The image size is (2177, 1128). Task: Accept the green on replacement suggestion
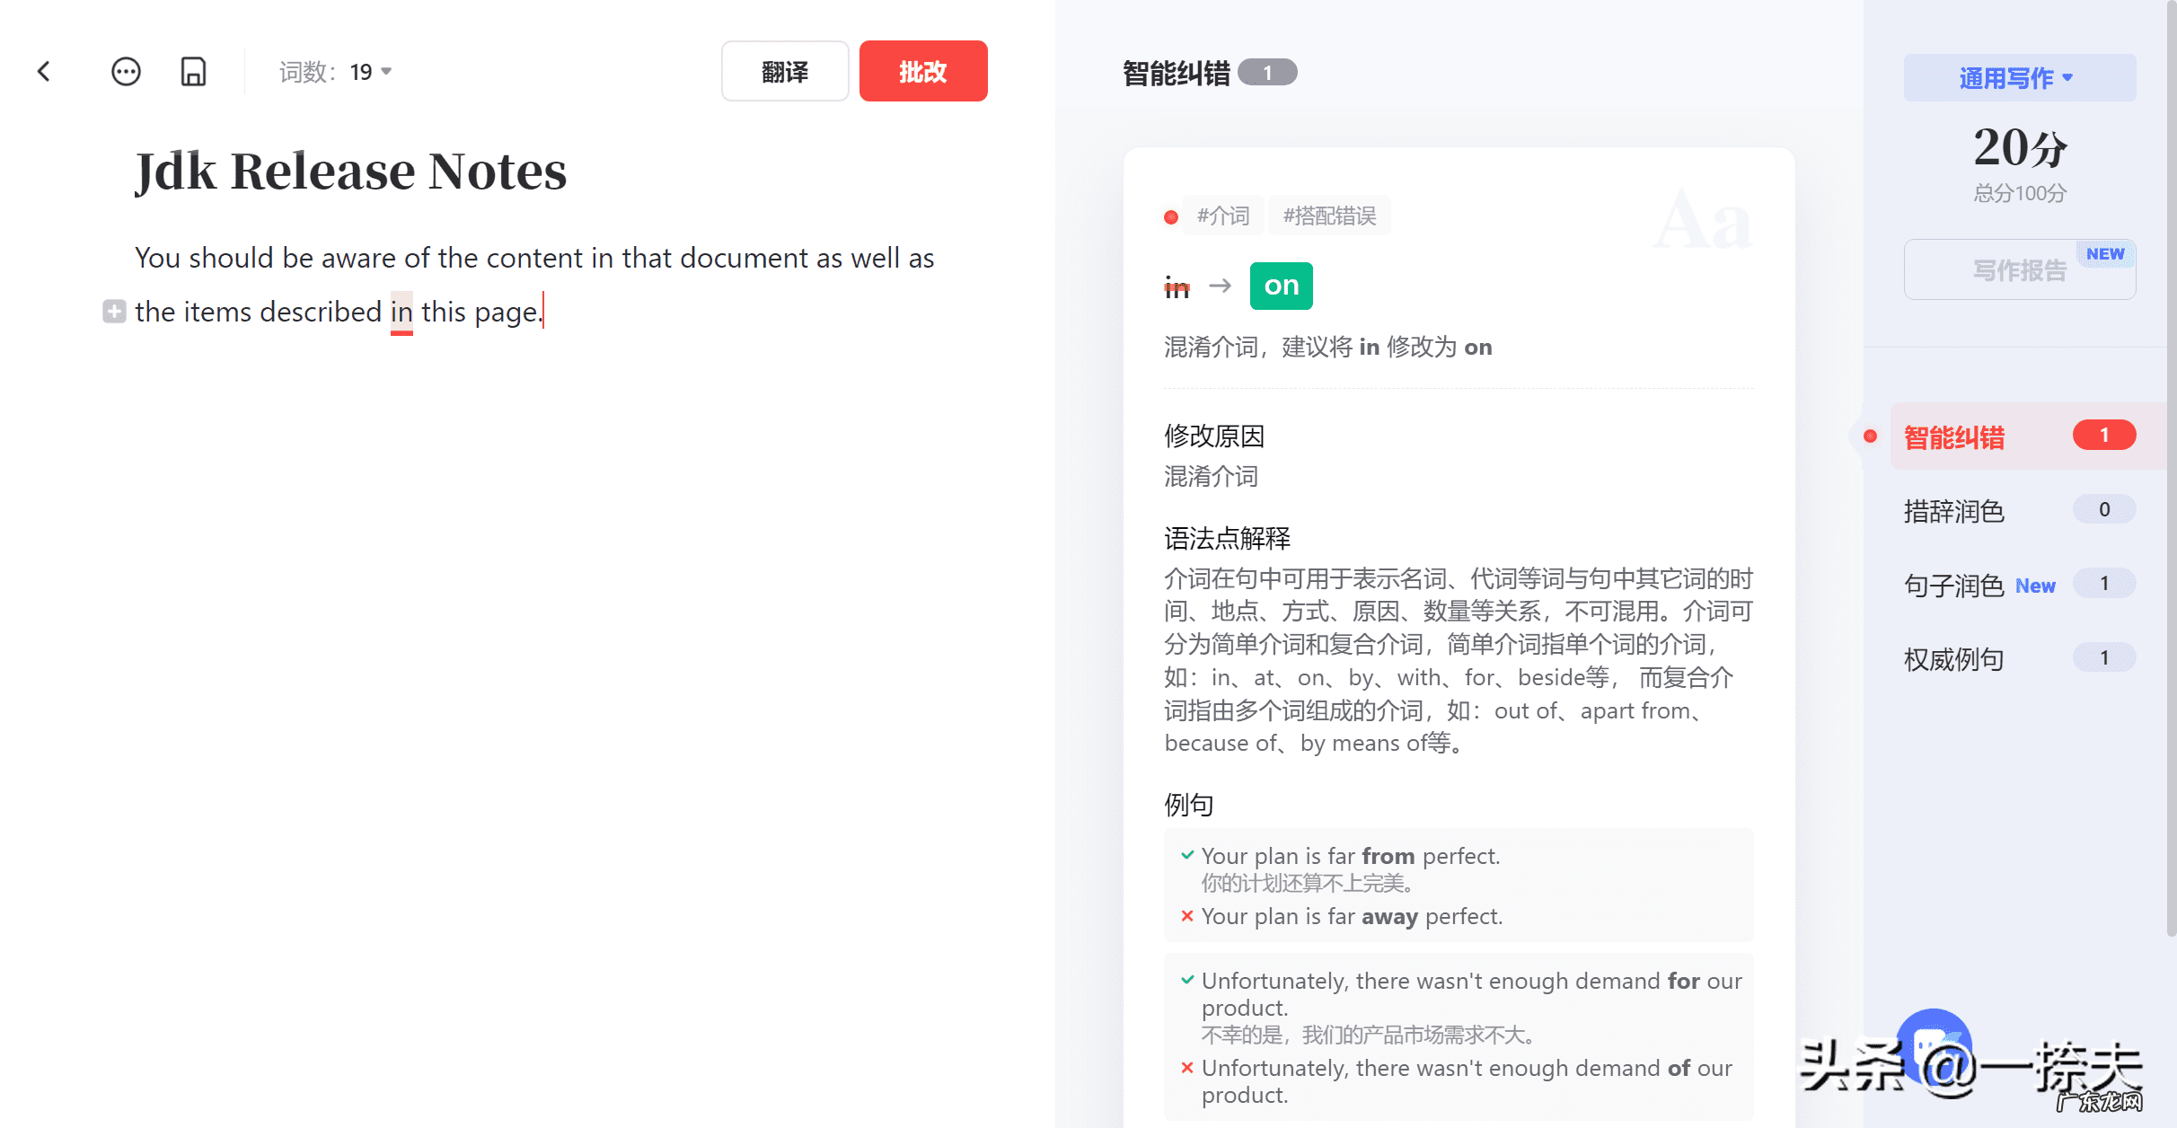(1281, 286)
